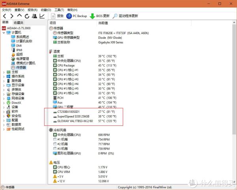Select 便携式计算机 tree item

point(23,63)
